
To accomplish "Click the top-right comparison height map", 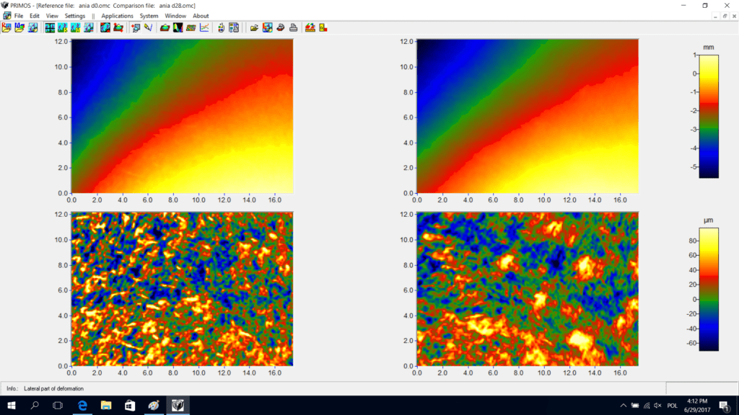I will [528, 116].
